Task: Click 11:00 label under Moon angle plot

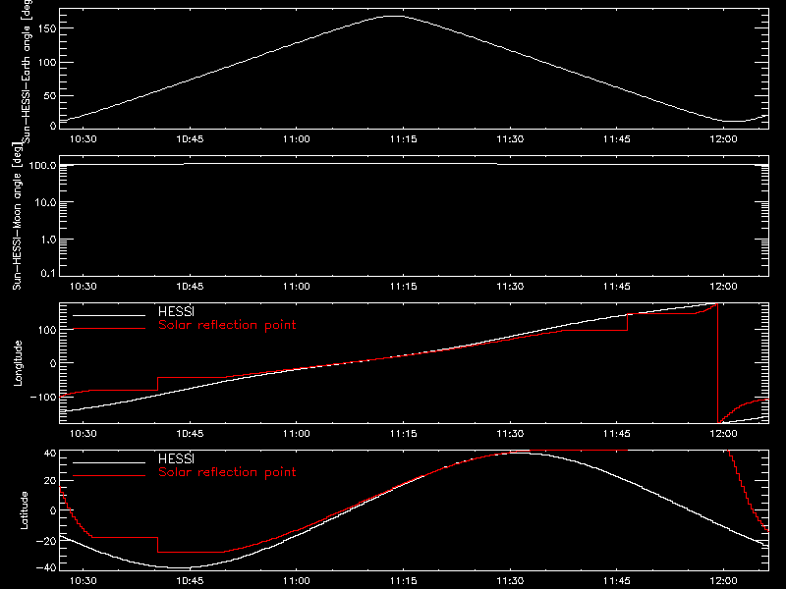Action: point(297,287)
